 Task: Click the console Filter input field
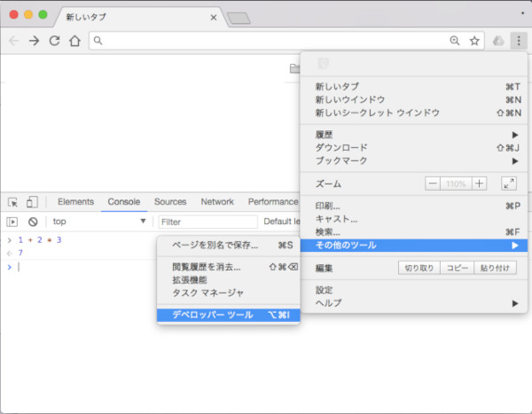207,222
